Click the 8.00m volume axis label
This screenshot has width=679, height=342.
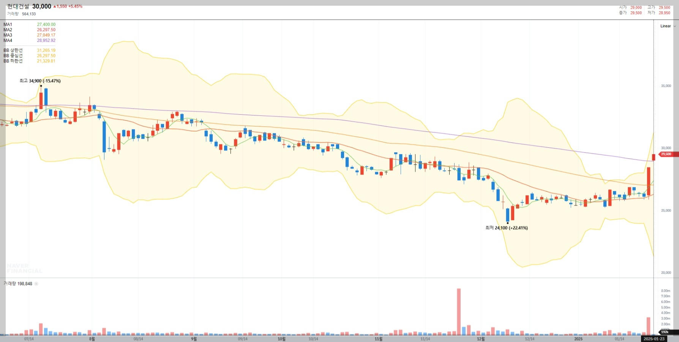[665, 291]
